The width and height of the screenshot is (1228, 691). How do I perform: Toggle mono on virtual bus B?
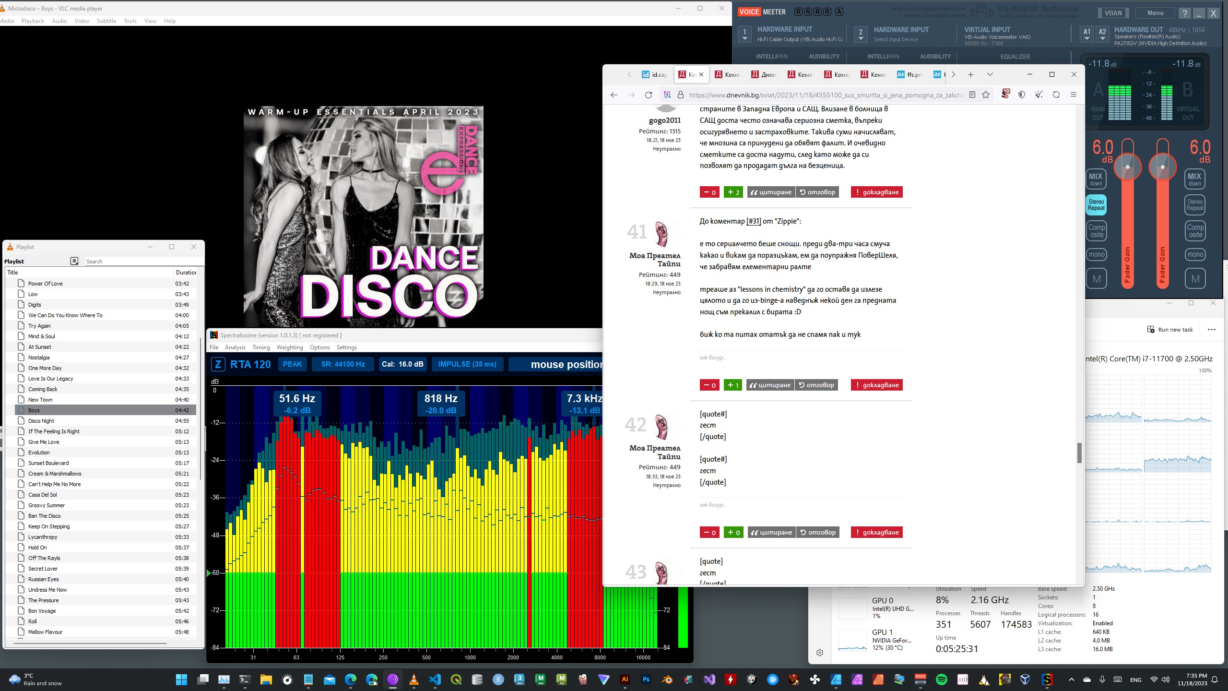pyautogui.click(x=1195, y=255)
